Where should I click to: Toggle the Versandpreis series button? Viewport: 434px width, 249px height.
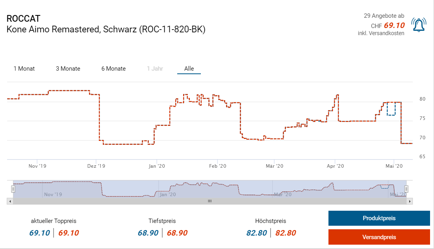coord(379,237)
